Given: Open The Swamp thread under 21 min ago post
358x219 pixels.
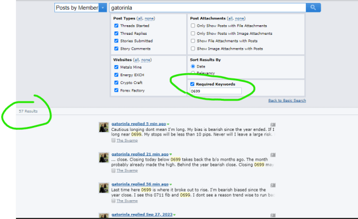Looking at the screenshot, I should [x=127, y=170].
